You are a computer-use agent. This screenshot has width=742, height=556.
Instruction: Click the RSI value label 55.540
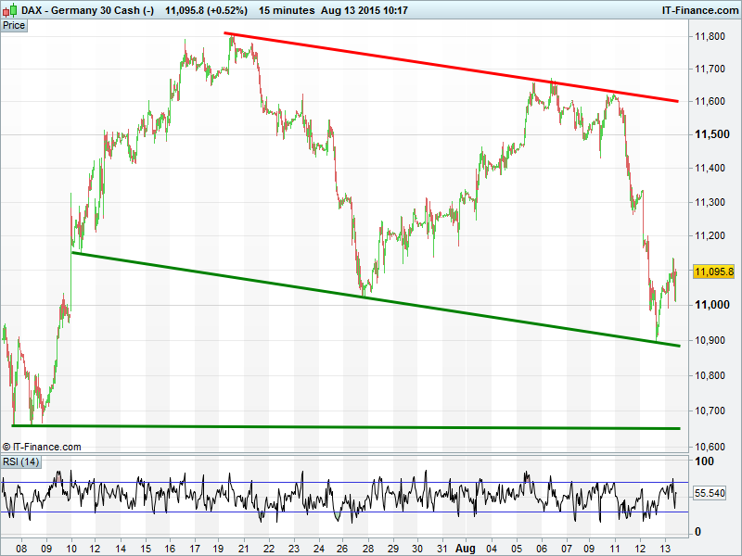713,496
